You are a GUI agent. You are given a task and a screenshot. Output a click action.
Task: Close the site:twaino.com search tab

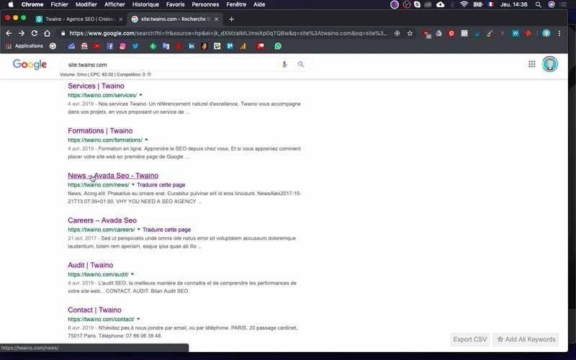(x=217, y=19)
